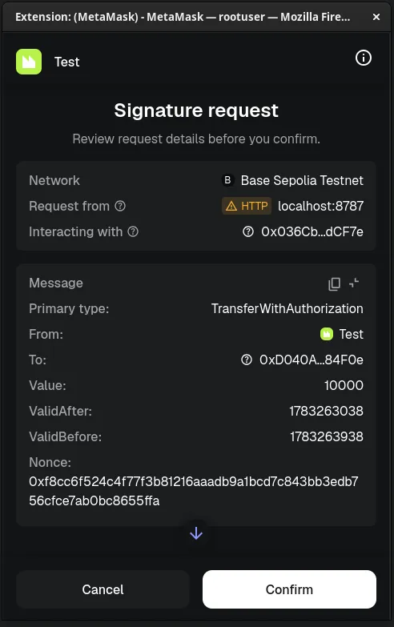This screenshot has height=627, width=394.
Task: Click the nonce hex value text
Action: [194, 491]
